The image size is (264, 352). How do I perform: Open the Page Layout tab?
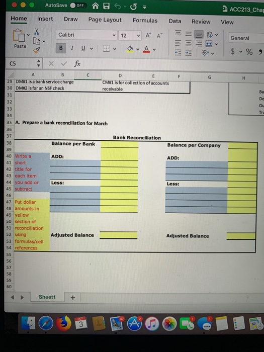pos(105,20)
